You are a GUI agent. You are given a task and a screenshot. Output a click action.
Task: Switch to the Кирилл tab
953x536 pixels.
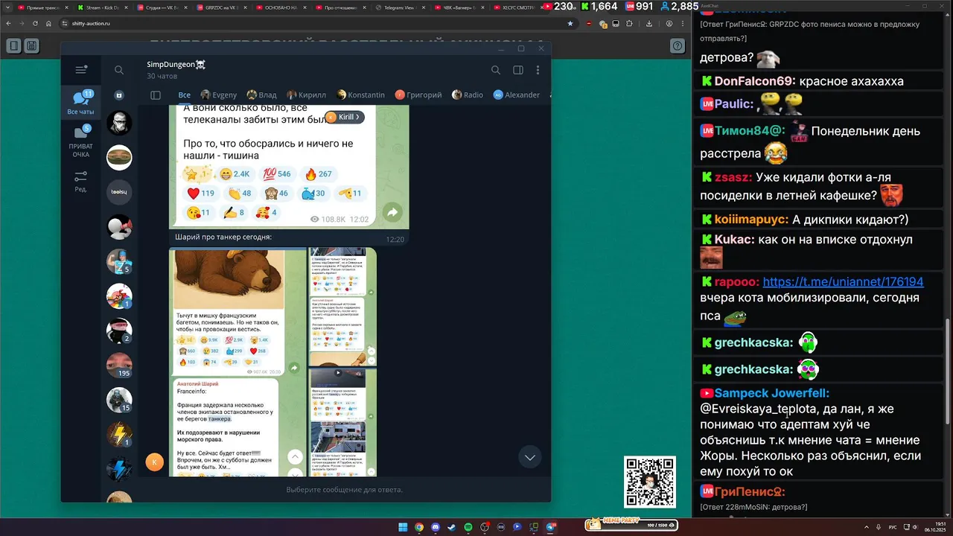(306, 95)
